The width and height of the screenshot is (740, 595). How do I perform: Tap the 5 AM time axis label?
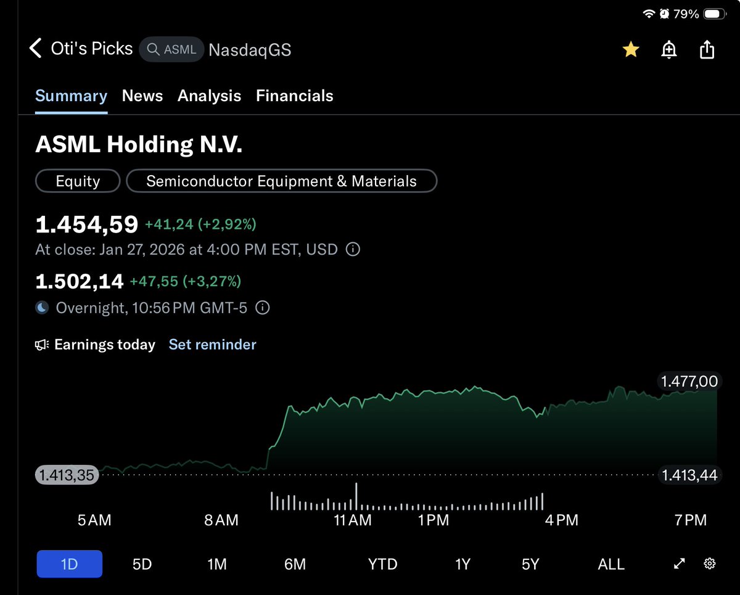point(94,520)
